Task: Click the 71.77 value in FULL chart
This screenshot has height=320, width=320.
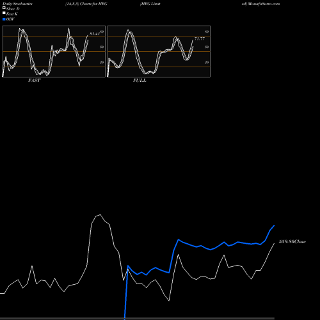Action: (x=200, y=38)
